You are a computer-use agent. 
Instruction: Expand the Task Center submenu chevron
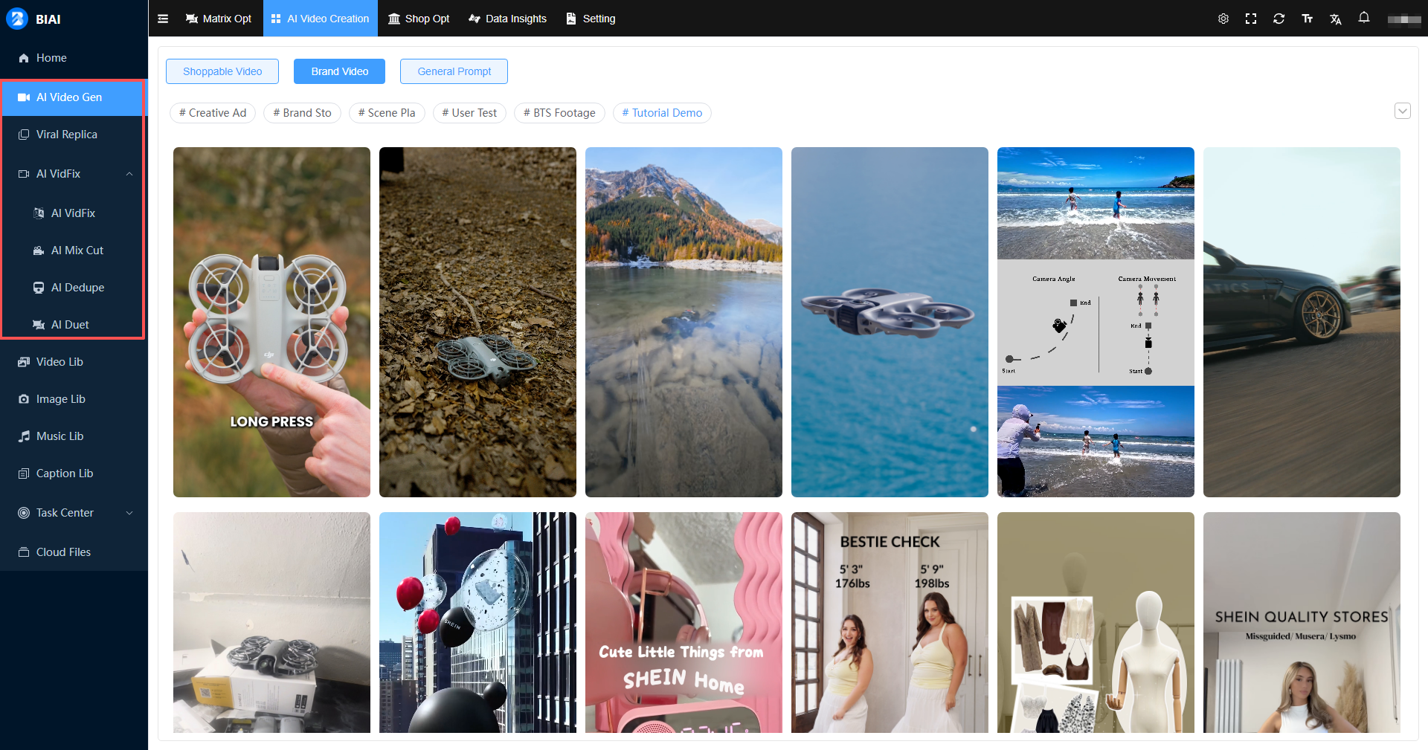129,513
